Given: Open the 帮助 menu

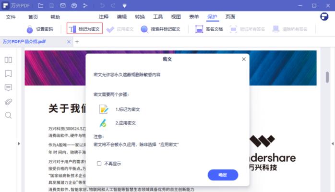Looking at the screenshot, I should (x=55, y=17).
